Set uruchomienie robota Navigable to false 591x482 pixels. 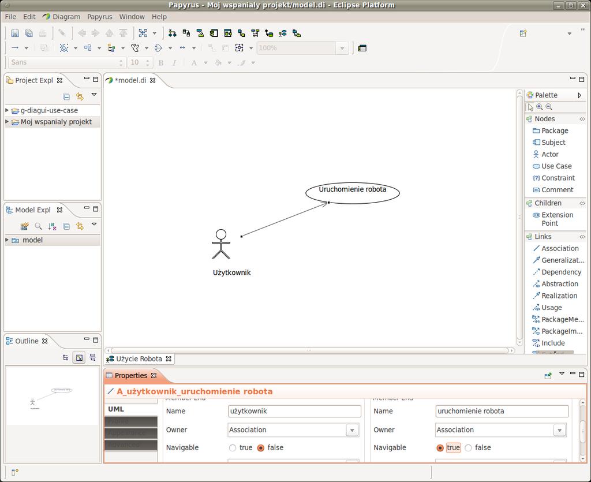[468, 448]
